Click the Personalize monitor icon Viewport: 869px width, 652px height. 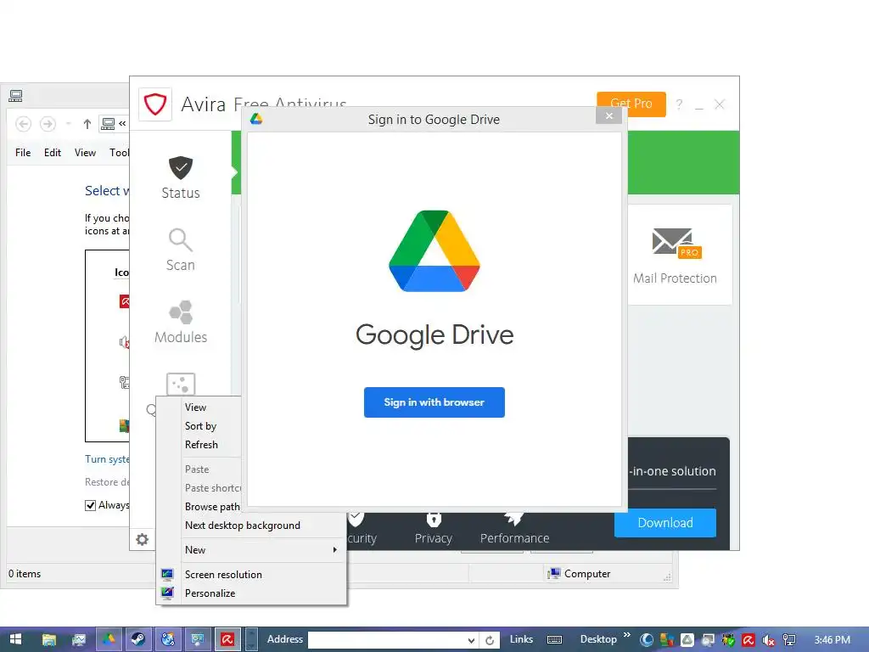coord(167,593)
